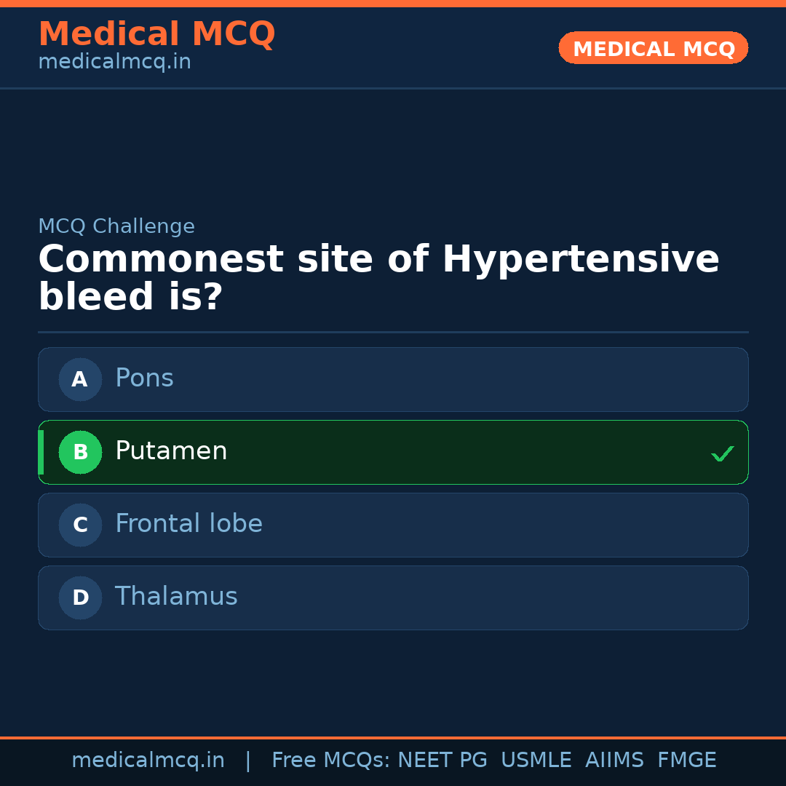Open the Medical MCQ header title
This screenshot has width=786, height=786.
156,34
